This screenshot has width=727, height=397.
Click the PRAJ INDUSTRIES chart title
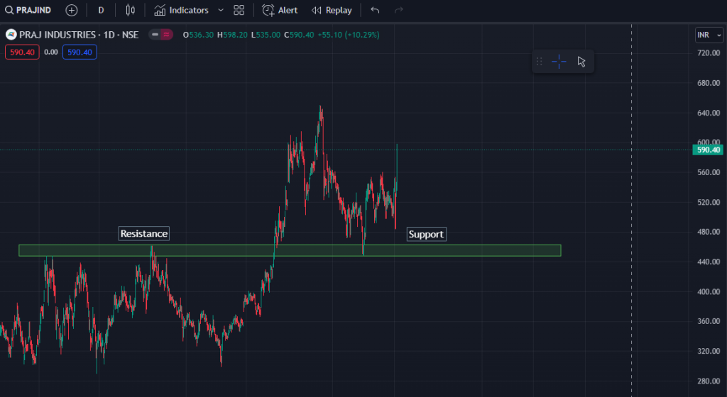(79, 35)
